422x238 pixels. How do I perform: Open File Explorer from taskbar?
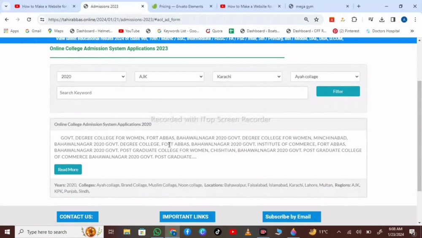[x=127, y=232]
